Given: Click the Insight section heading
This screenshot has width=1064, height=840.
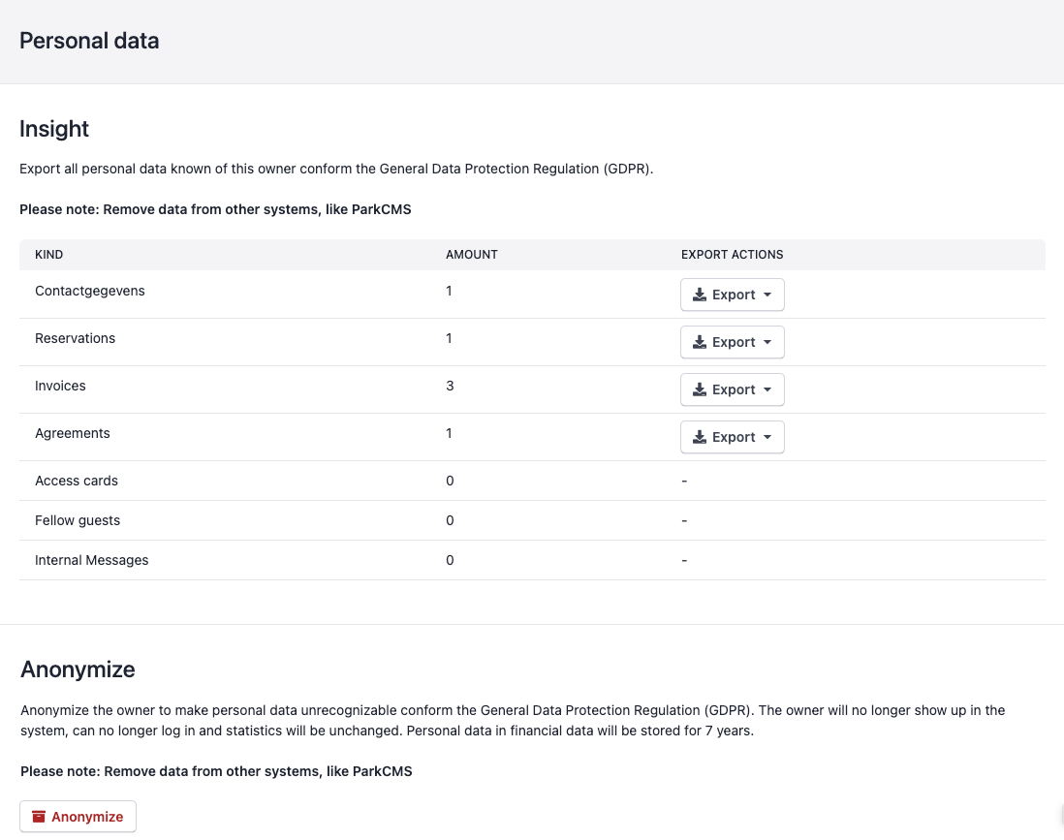Looking at the screenshot, I should point(54,129).
